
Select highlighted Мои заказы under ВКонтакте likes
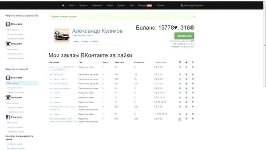[x=22, y=83]
